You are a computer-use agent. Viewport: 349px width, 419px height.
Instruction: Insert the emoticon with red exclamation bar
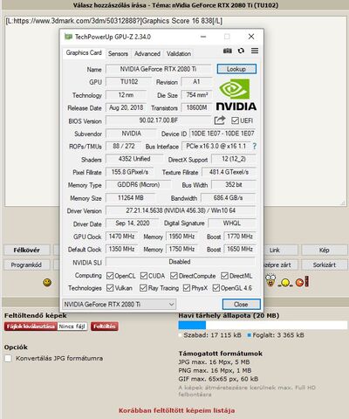(303, 281)
